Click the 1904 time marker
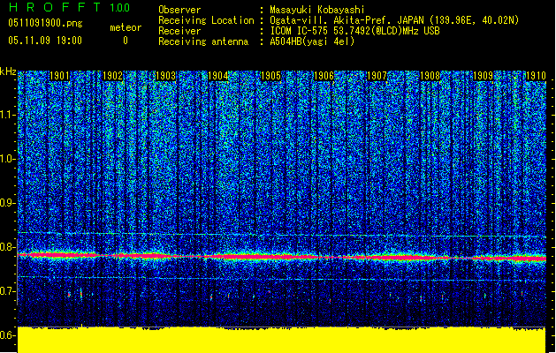The width and height of the screenshot is (556, 353). (x=217, y=76)
